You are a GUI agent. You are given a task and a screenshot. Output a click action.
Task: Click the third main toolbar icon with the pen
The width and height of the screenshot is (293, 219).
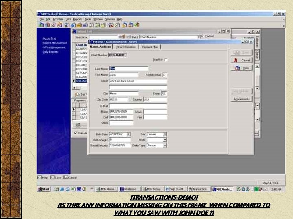point(53,25)
